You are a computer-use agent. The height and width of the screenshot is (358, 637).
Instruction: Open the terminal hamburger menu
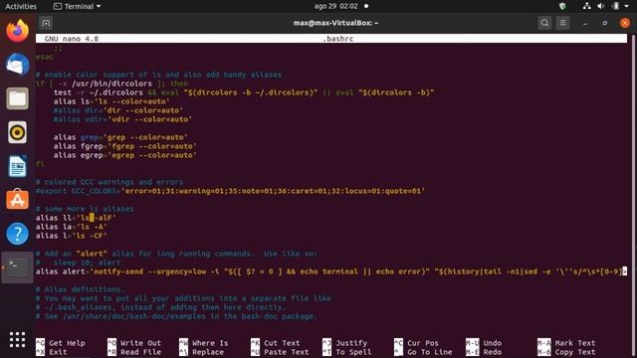562,23
